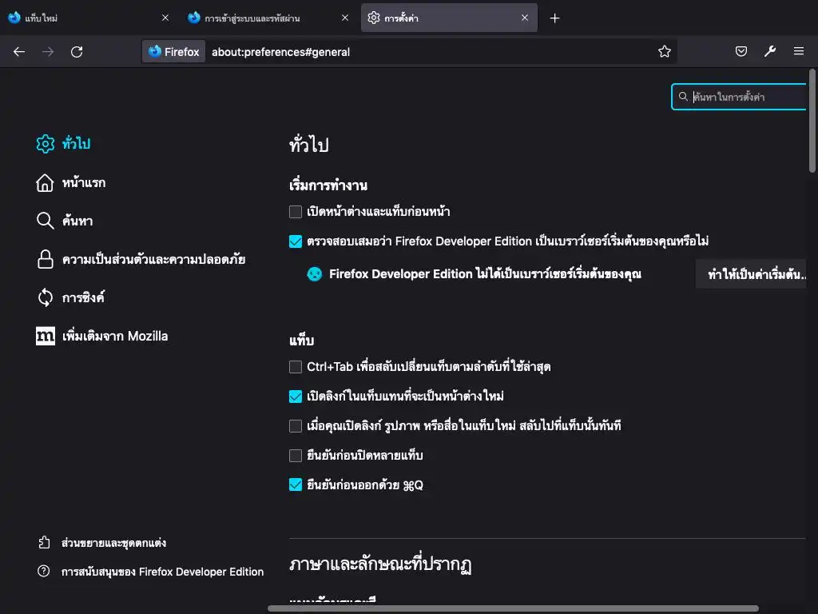Click the sad-face icon beside the default browser notice
The width and height of the screenshot is (818, 614).
[315, 274]
